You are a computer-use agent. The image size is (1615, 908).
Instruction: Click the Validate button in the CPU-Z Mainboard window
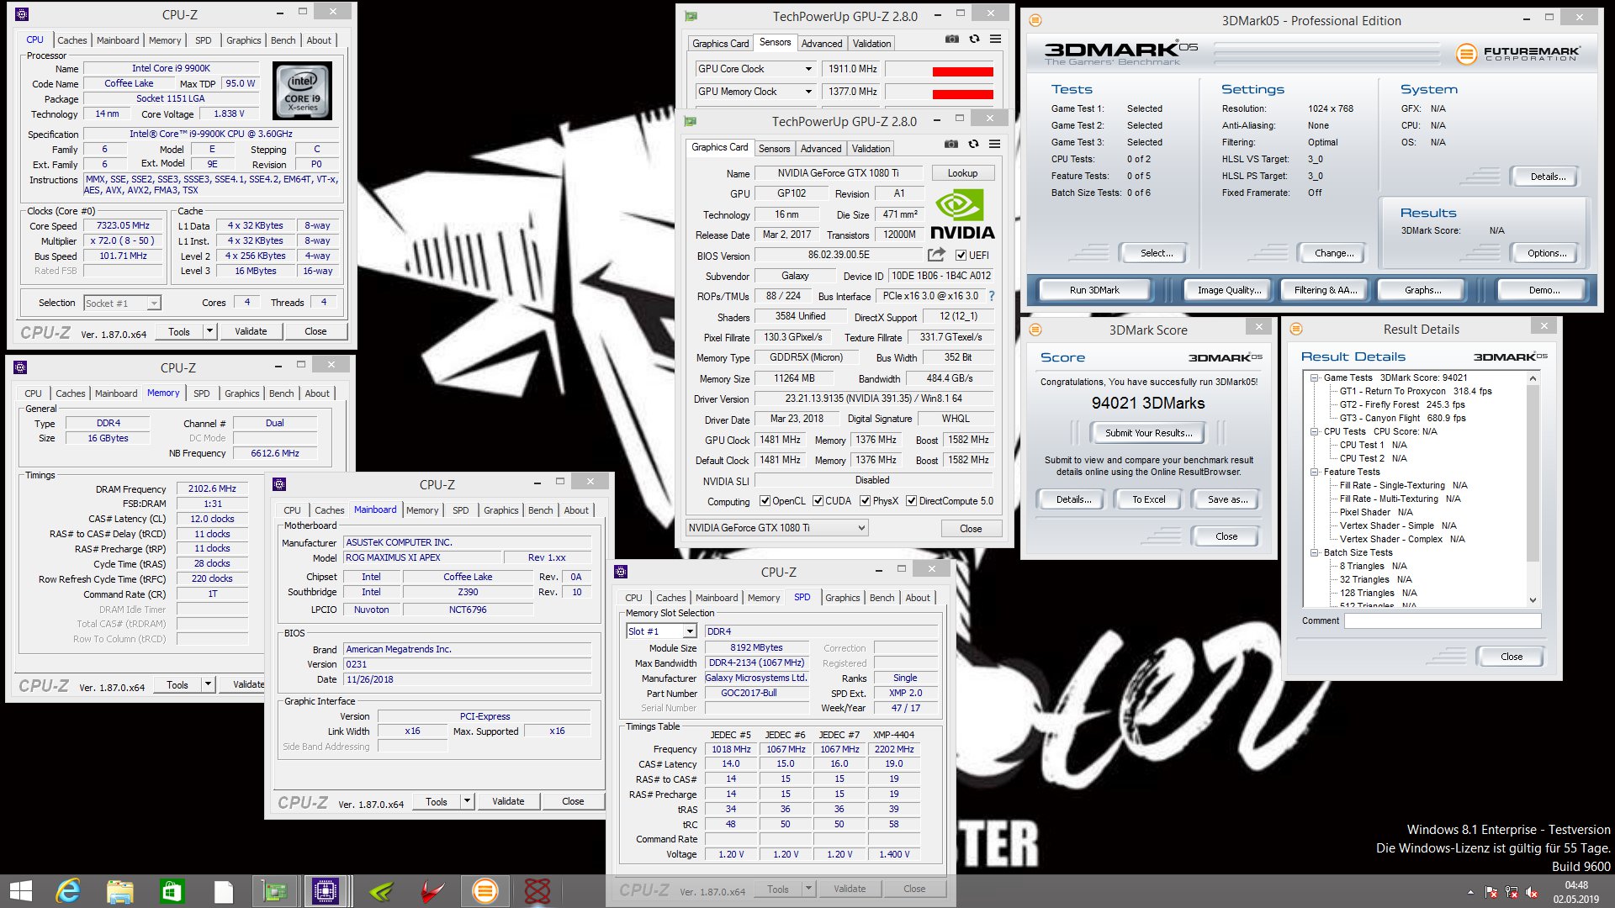[x=508, y=801]
